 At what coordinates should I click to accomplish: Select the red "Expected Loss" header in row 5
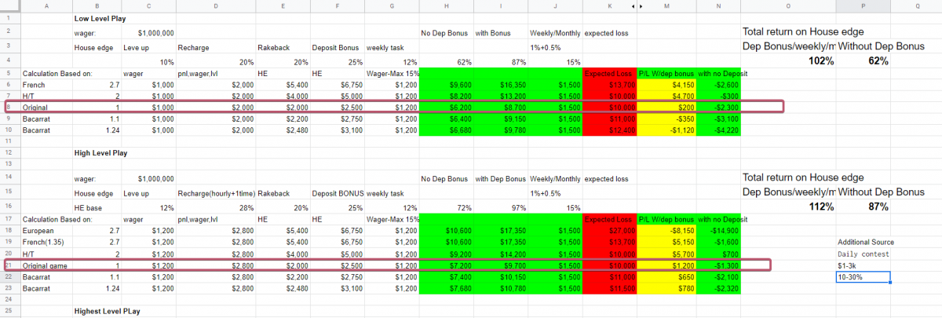[608, 73]
